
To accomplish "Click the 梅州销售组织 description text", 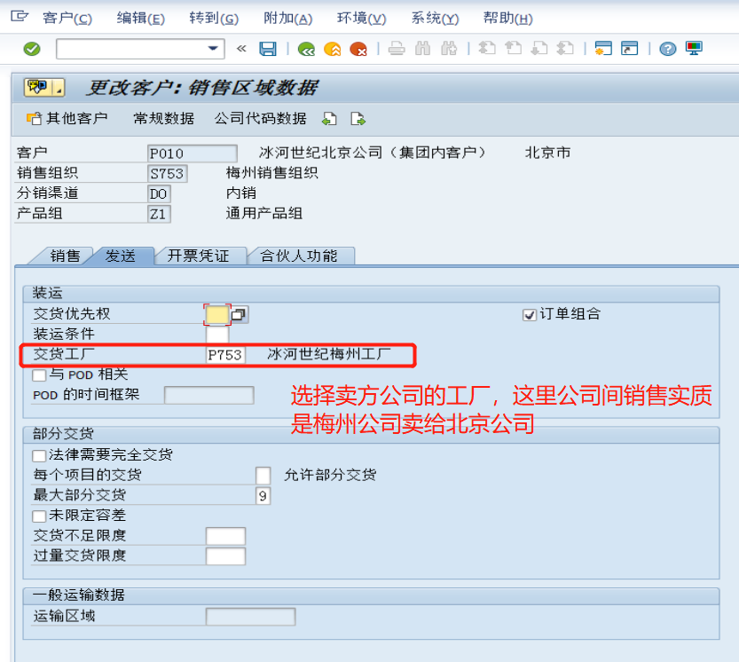I will (x=272, y=172).
